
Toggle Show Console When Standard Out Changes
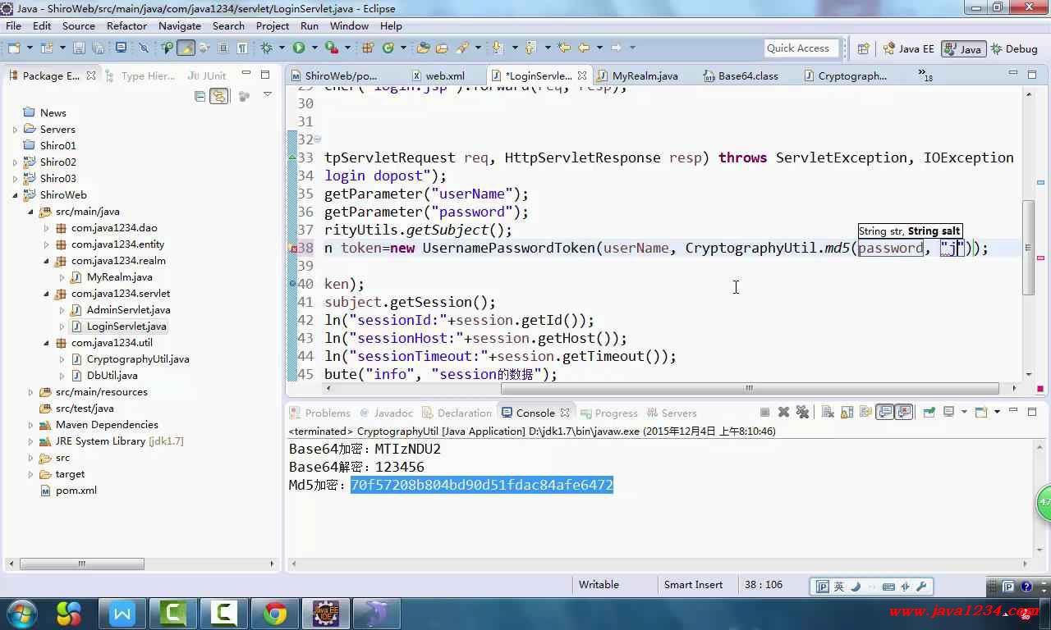pyautogui.click(x=884, y=412)
